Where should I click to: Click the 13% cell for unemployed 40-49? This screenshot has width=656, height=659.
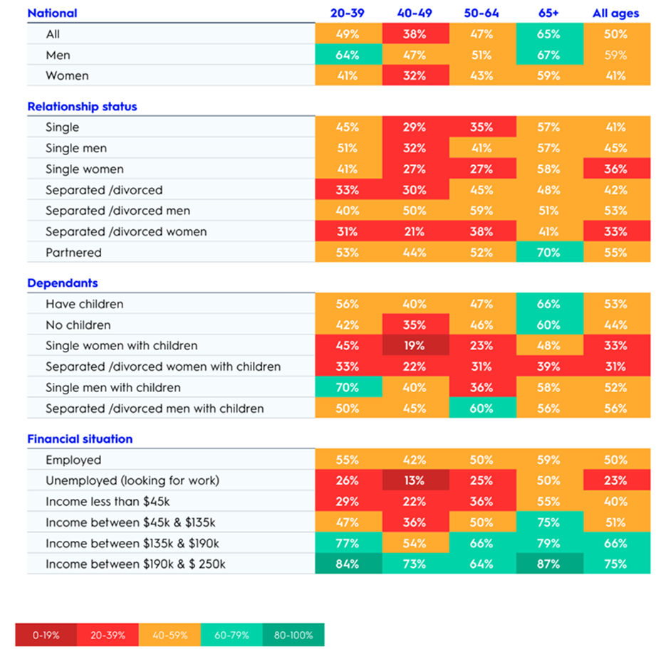(415, 481)
